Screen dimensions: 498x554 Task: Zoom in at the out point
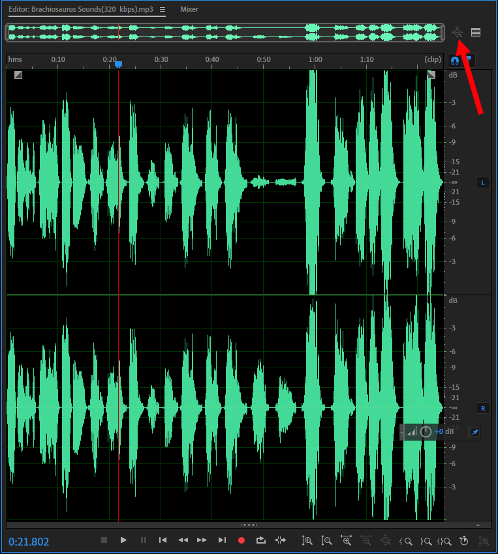tap(426, 541)
